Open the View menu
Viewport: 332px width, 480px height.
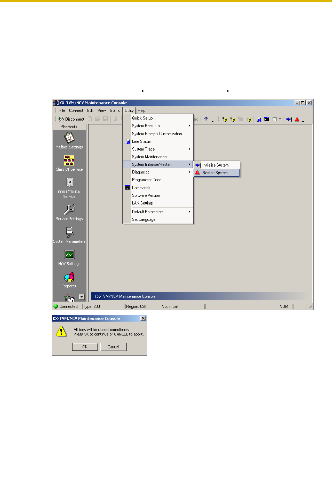[102, 110]
